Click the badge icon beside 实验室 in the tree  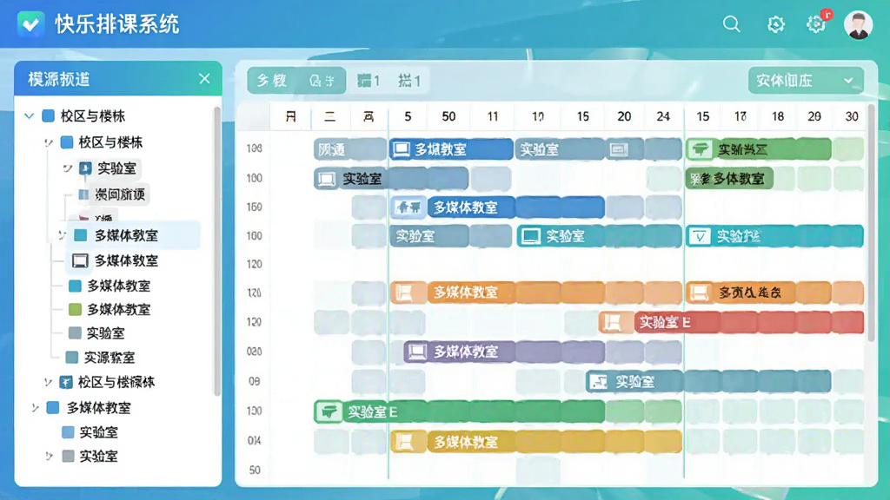85,168
